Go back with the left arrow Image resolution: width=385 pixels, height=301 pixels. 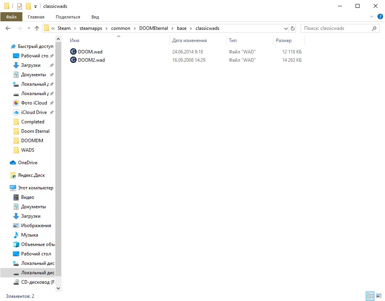pyautogui.click(x=8, y=28)
